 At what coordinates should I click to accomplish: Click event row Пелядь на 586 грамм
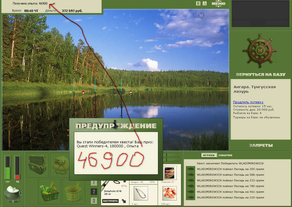[230, 175]
